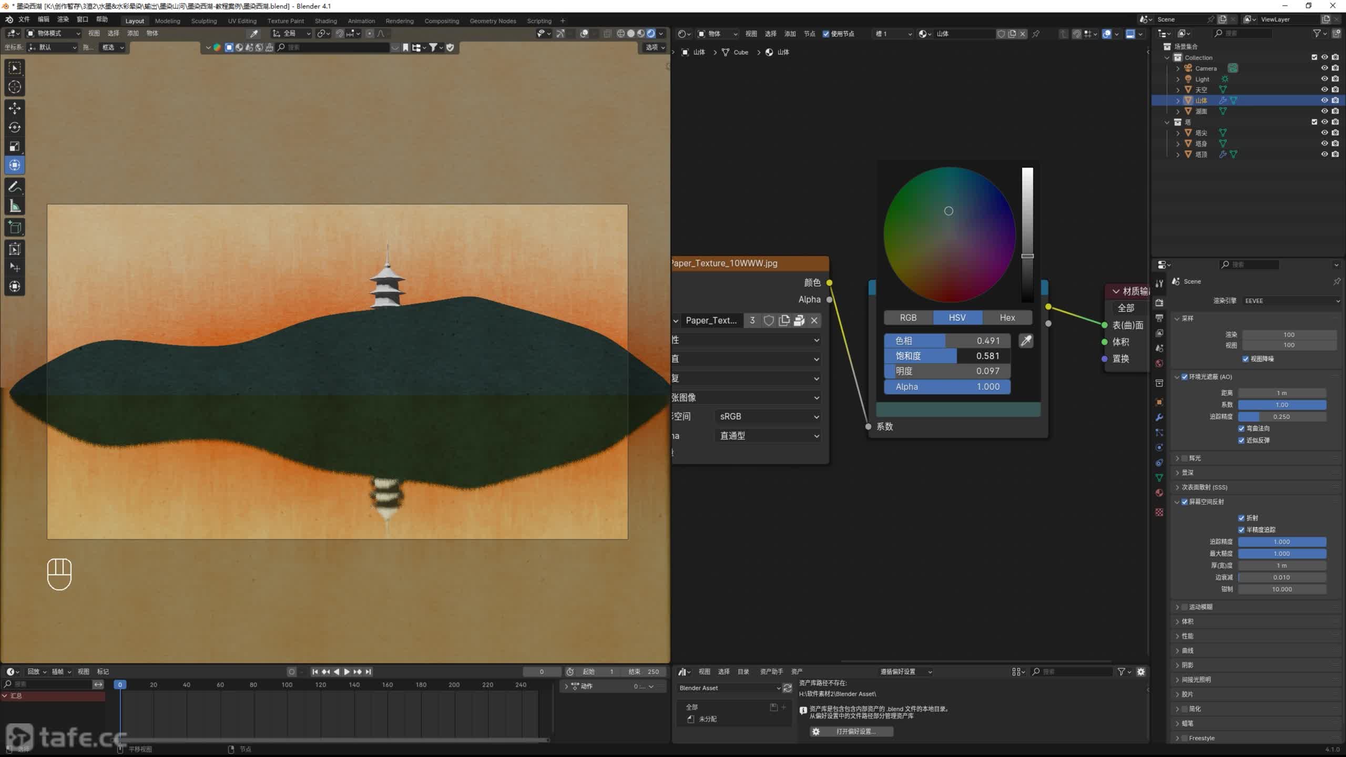
Task: Select the Rotate tool in the toolbar
Action: [15, 127]
